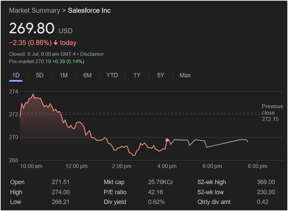
Task: Click the down arrow next to today
Action: [56, 43]
